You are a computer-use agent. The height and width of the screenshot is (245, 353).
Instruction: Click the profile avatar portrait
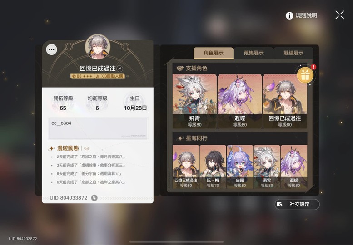(98, 47)
